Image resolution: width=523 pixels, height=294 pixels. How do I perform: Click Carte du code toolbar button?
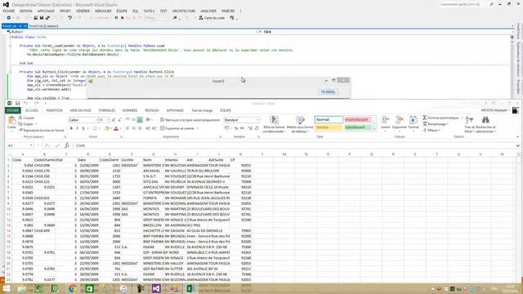click(x=212, y=18)
